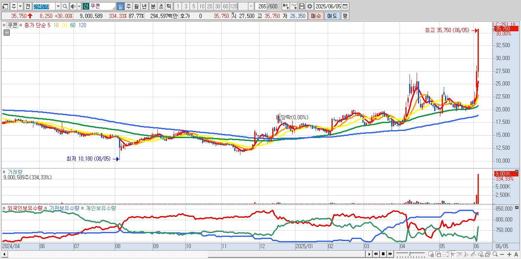521x259 pixels.
Task: Select interval 30 button
Action: pos(218,6)
